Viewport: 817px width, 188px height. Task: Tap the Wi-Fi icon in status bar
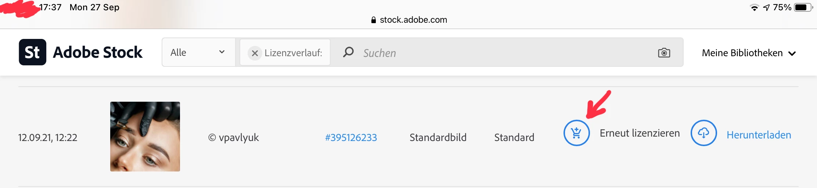[x=754, y=7]
